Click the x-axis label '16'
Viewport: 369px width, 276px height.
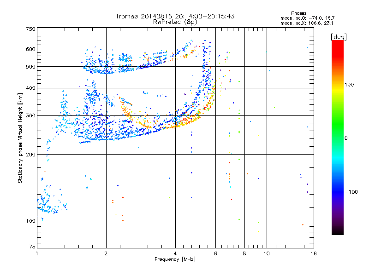point(314,253)
